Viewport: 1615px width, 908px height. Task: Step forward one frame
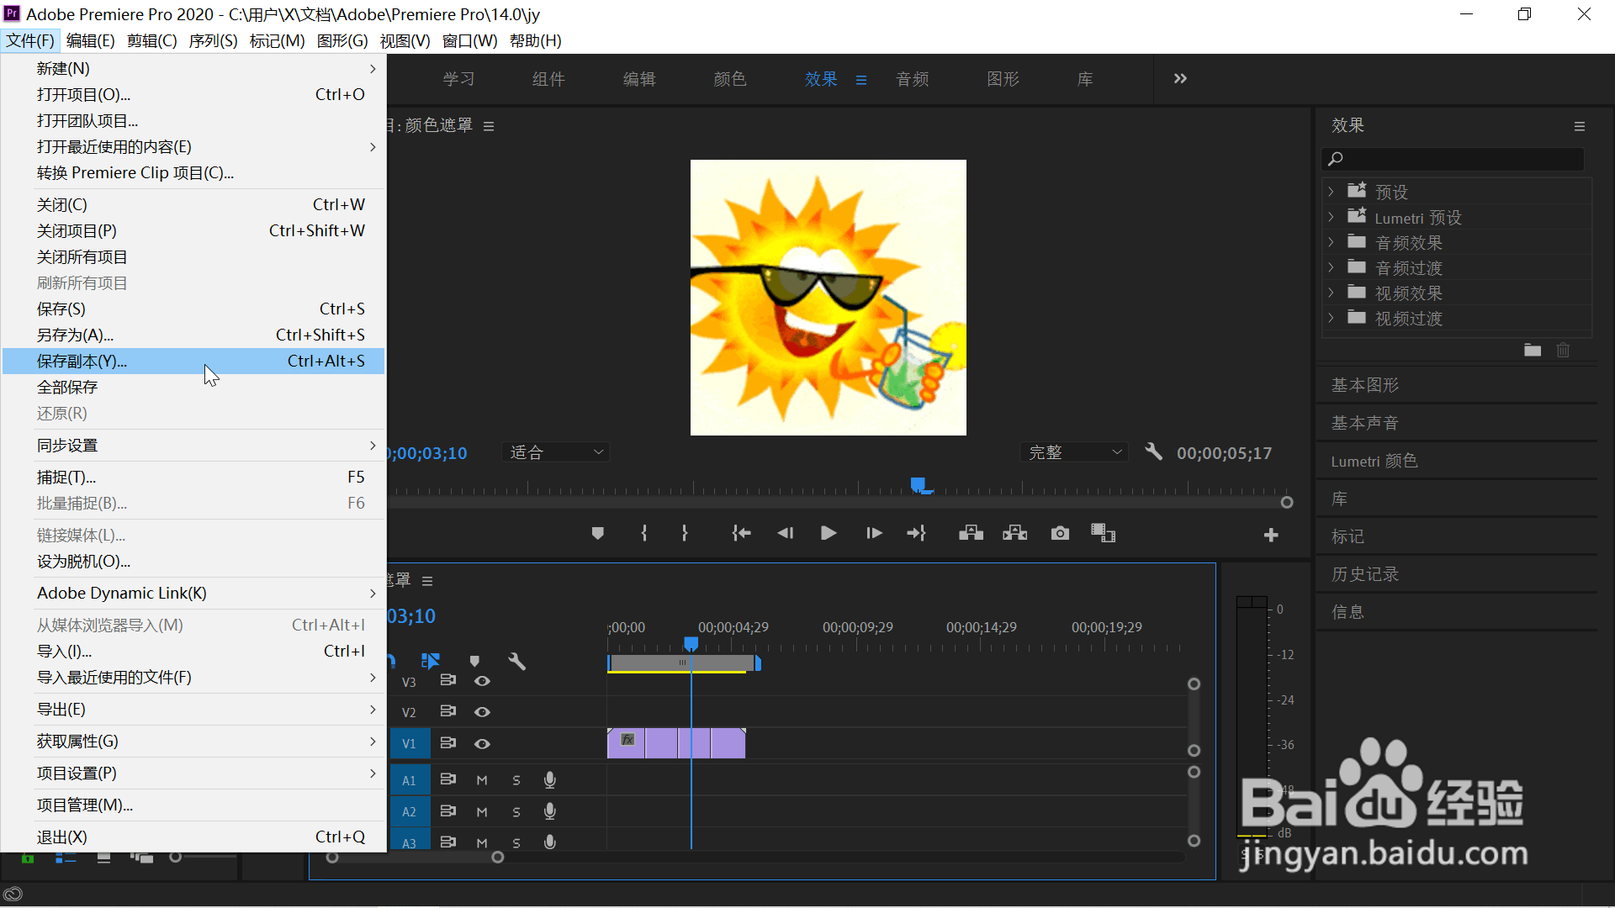tap(874, 533)
